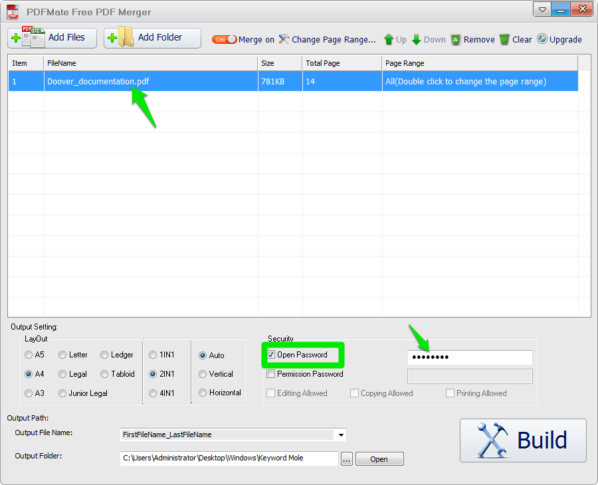The height and width of the screenshot is (485, 598).
Task: Select the Legal paper size
Action: [x=62, y=374]
